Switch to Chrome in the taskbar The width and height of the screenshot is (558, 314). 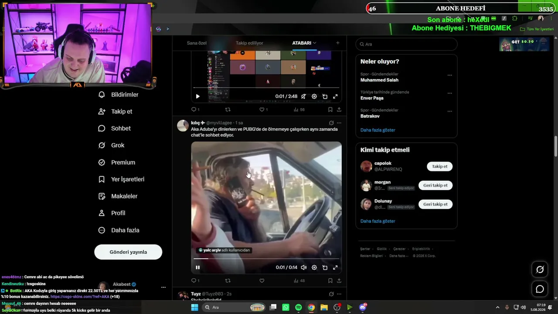click(x=311, y=307)
